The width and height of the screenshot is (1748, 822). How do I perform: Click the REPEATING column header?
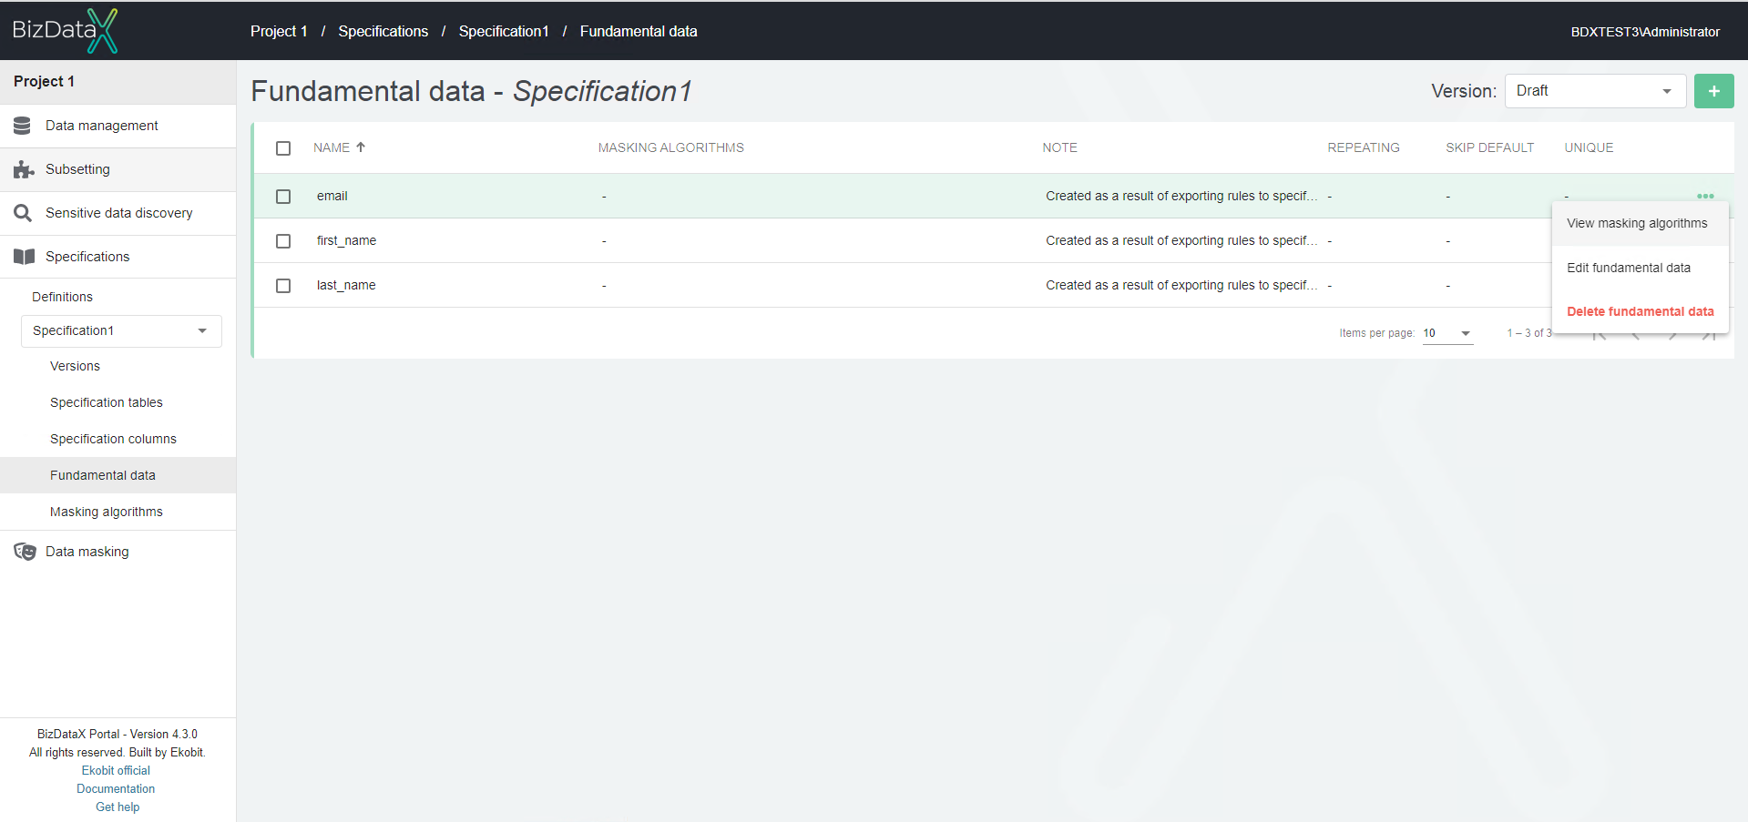tap(1363, 147)
